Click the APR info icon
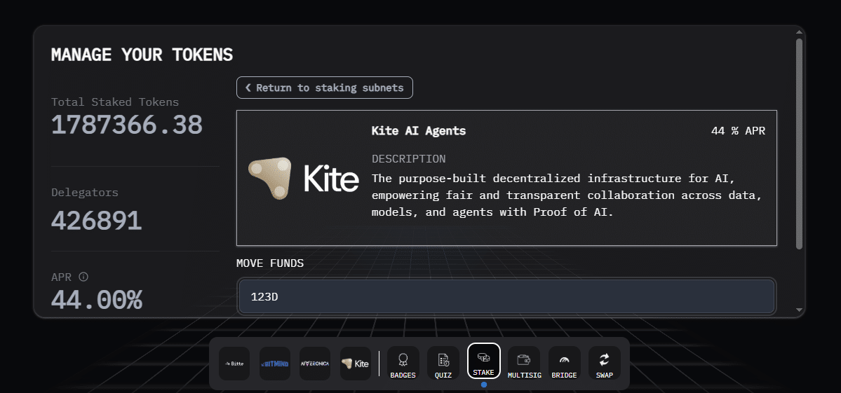This screenshot has width=841, height=393. [x=83, y=277]
